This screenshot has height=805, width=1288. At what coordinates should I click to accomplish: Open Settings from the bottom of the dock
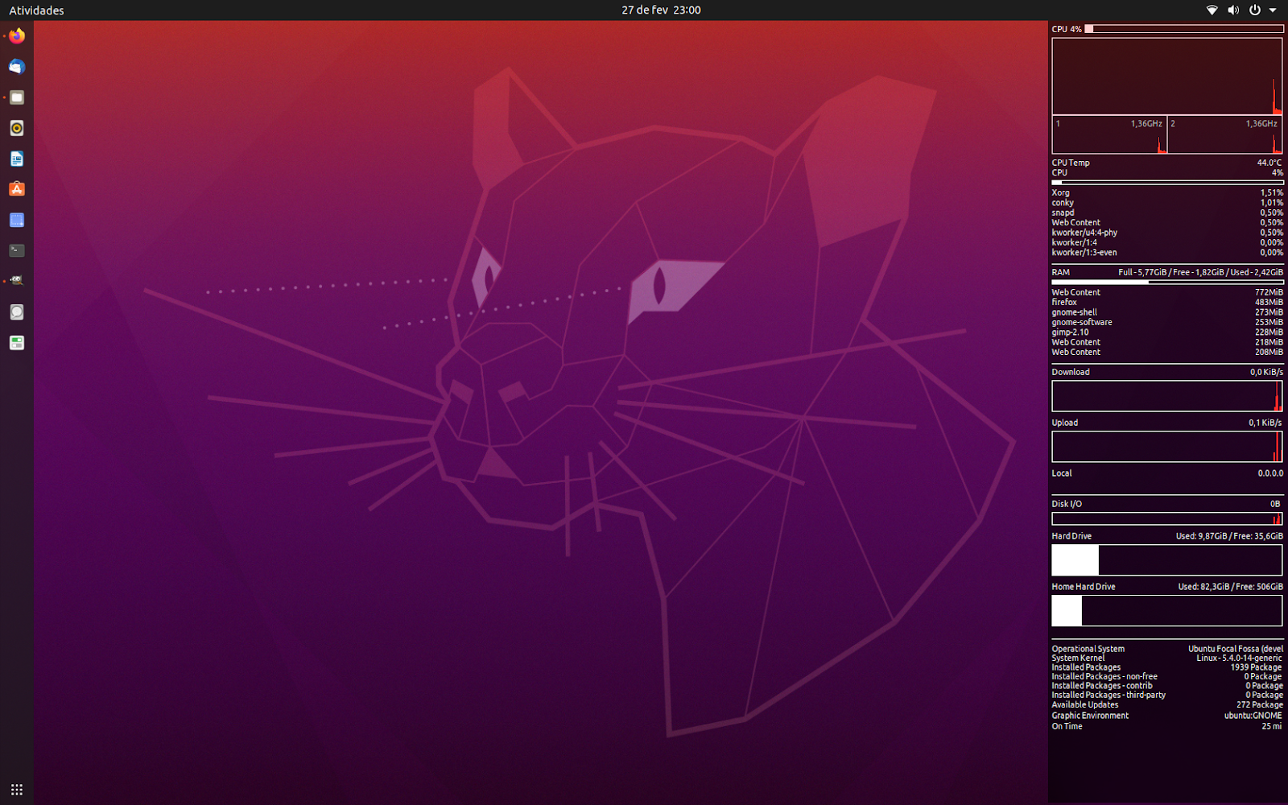tap(16, 343)
